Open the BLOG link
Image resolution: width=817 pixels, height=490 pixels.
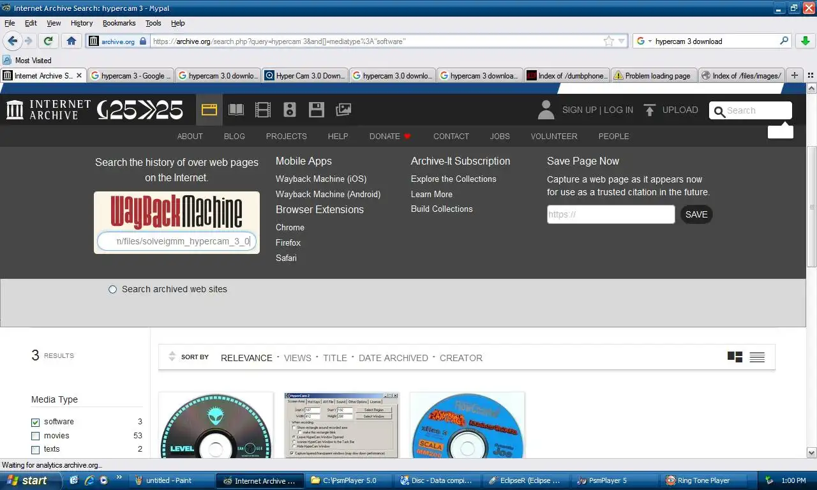(x=234, y=136)
